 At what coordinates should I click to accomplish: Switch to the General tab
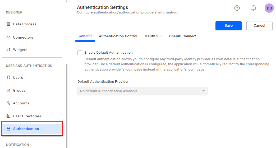pyautogui.click(x=85, y=36)
